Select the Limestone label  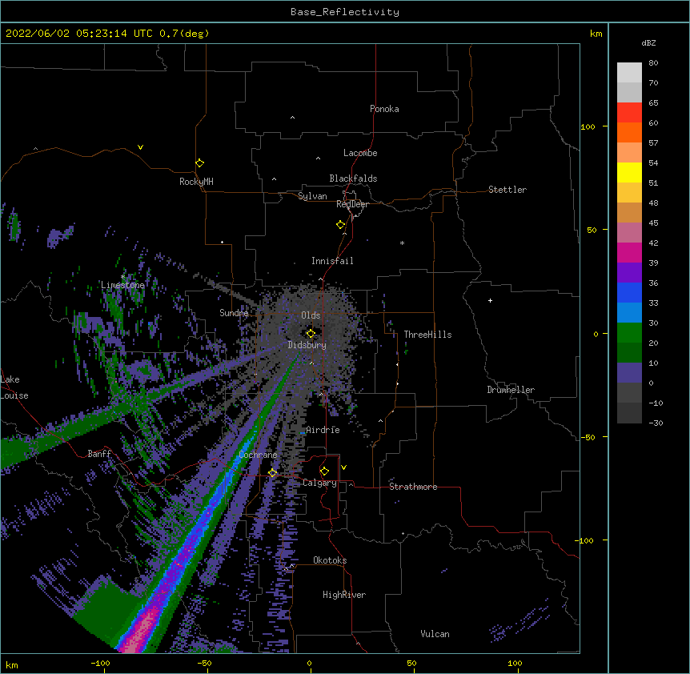(122, 285)
